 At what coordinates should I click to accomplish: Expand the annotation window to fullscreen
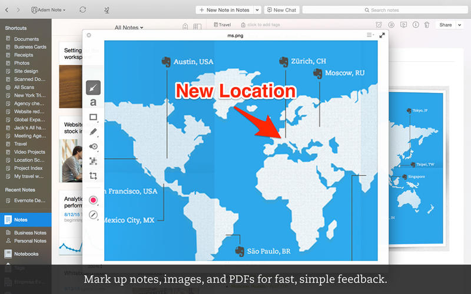pyautogui.click(x=382, y=35)
